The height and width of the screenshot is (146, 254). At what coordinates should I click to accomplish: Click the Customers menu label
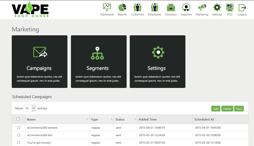tap(138, 15)
